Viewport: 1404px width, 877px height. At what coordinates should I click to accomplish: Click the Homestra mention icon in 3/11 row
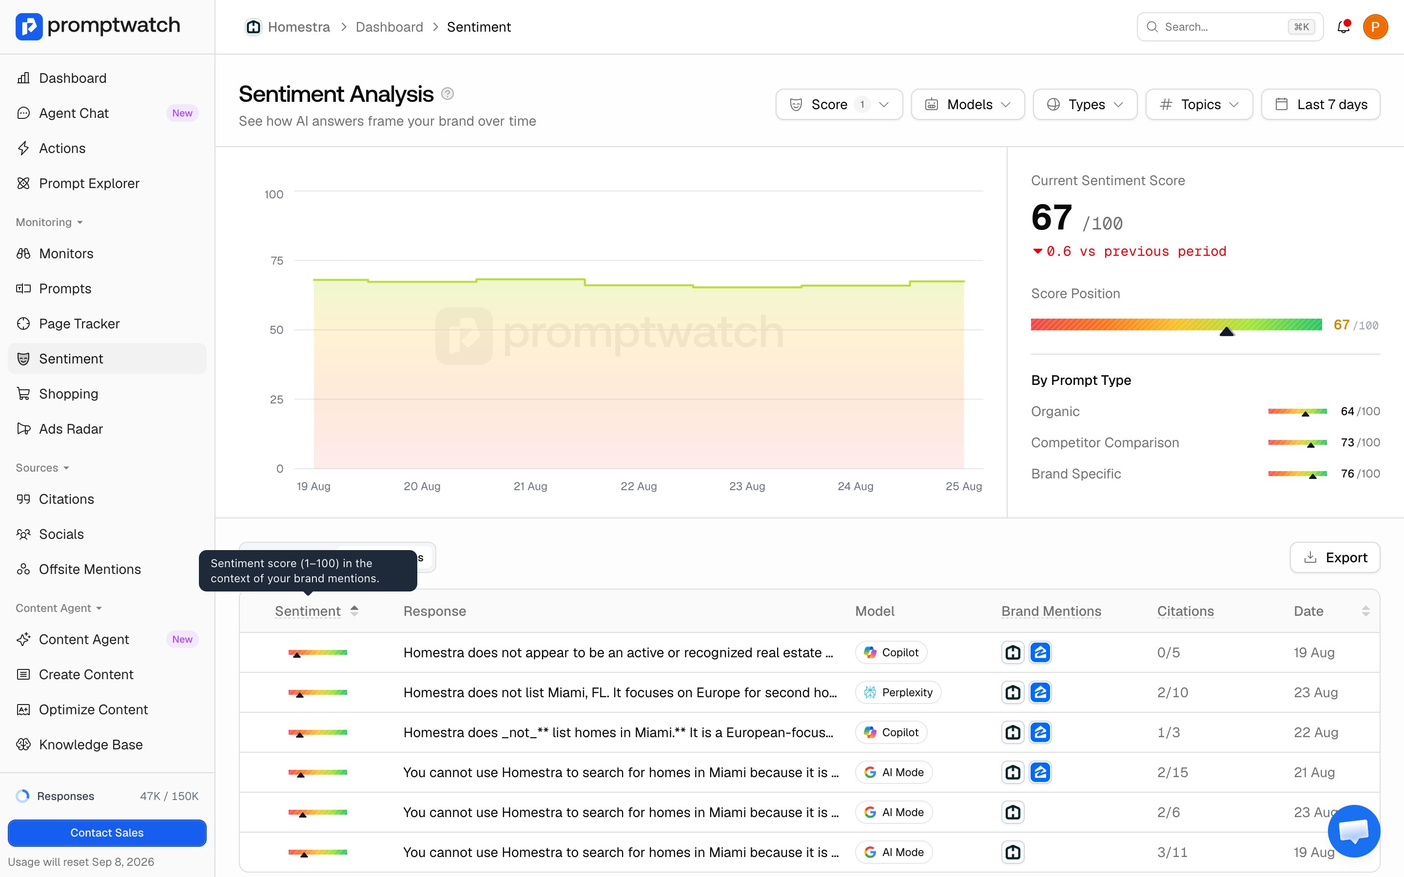(1013, 852)
